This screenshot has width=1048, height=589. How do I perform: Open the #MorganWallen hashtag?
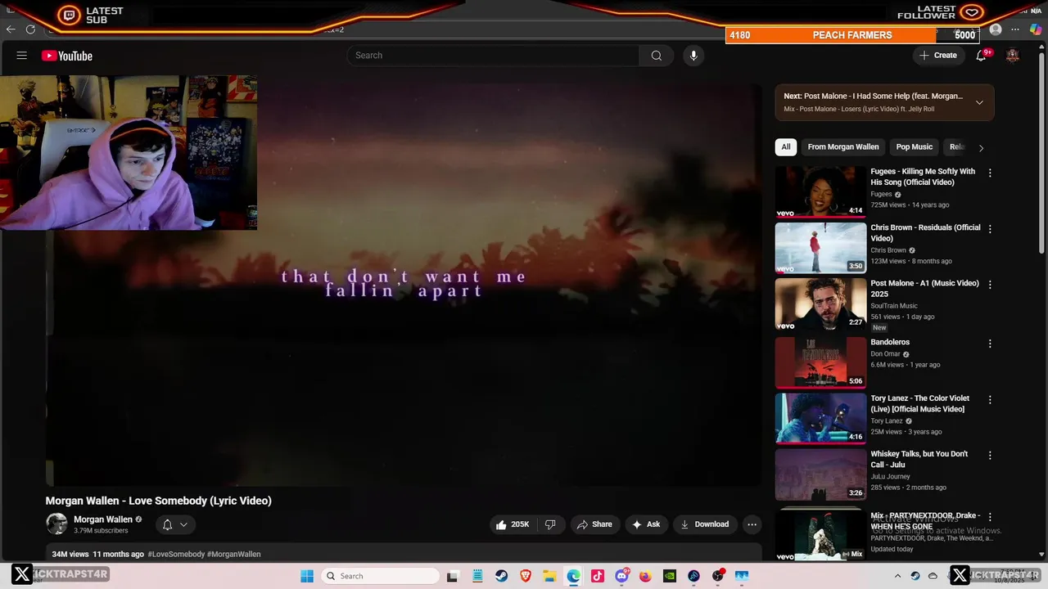[233, 554]
